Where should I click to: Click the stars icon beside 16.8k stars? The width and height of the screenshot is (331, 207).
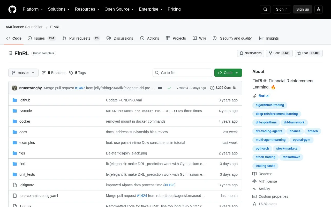pos(254,204)
